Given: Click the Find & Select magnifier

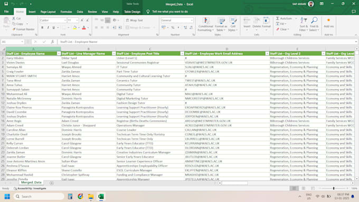Looking at the screenshot, I should click(x=314, y=21).
